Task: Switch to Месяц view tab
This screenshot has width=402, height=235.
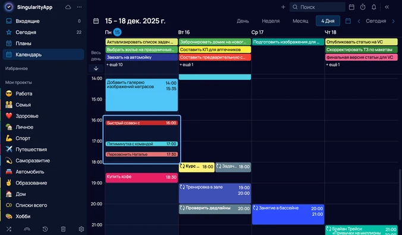Action: click(x=300, y=21)
